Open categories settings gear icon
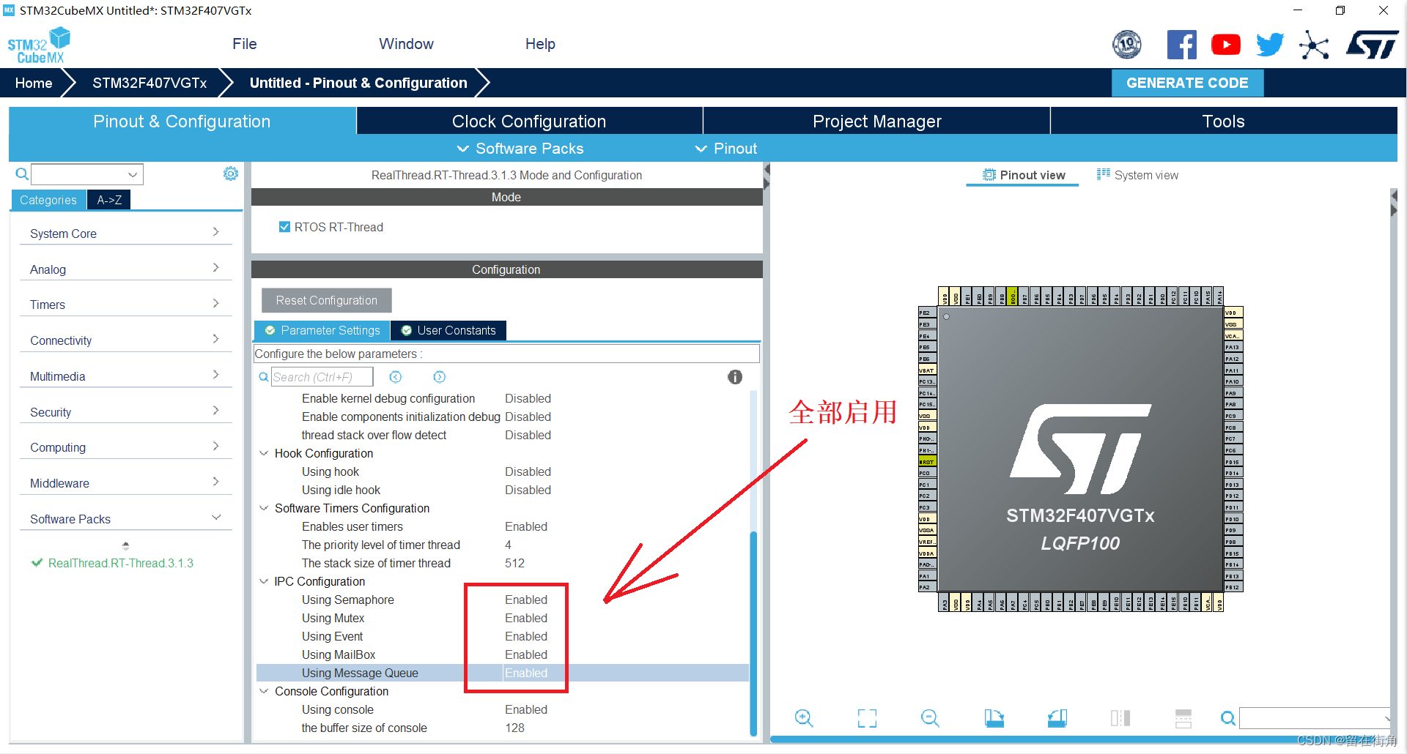The height and width of the screenshot is (754, 1407). click(x=231, y=173)
